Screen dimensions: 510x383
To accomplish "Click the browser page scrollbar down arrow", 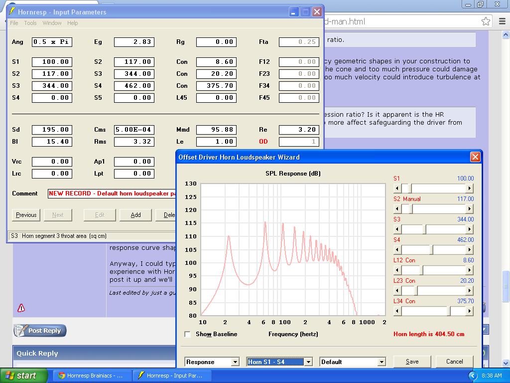I will 506,363.
